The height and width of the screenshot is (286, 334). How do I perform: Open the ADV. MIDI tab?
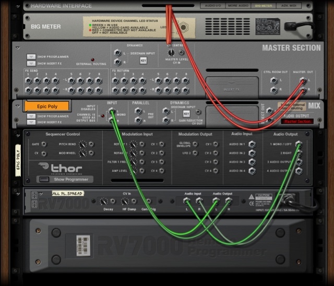point(289,6)
